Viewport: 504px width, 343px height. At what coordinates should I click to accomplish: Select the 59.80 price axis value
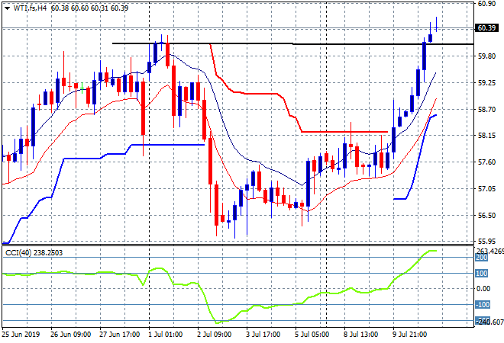(486, 56)
